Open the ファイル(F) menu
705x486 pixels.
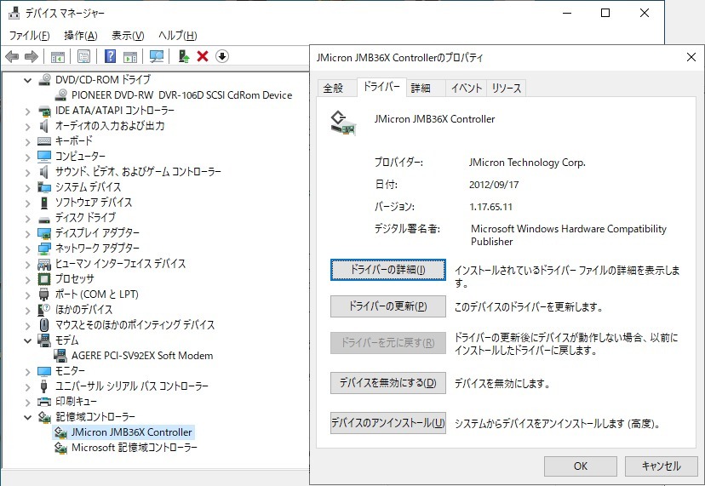click(29, 36)
